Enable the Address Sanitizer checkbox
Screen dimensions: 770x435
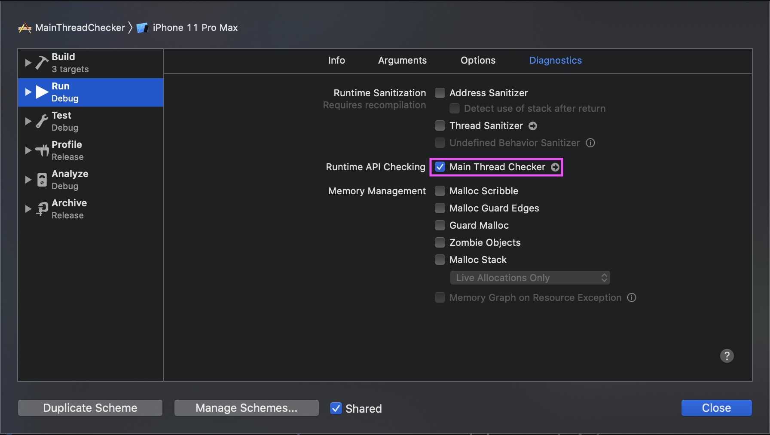point(440,92)
